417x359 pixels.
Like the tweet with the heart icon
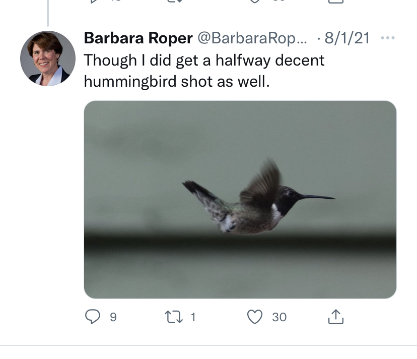coord(255,317)
